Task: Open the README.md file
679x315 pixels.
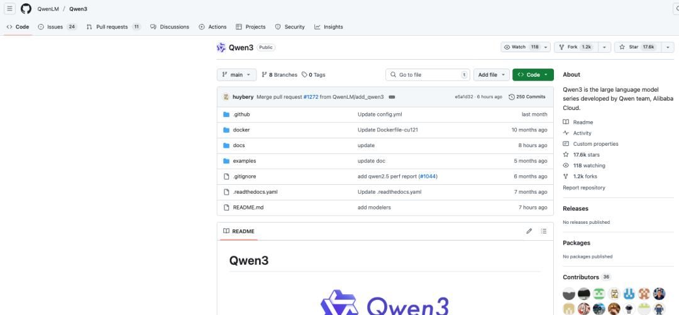Action: [248, 207]
